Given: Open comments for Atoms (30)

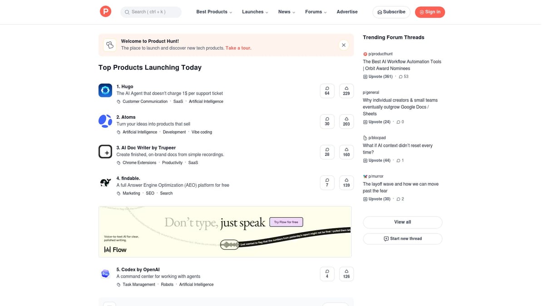Looking at the screenshot, I should (327, 121).
